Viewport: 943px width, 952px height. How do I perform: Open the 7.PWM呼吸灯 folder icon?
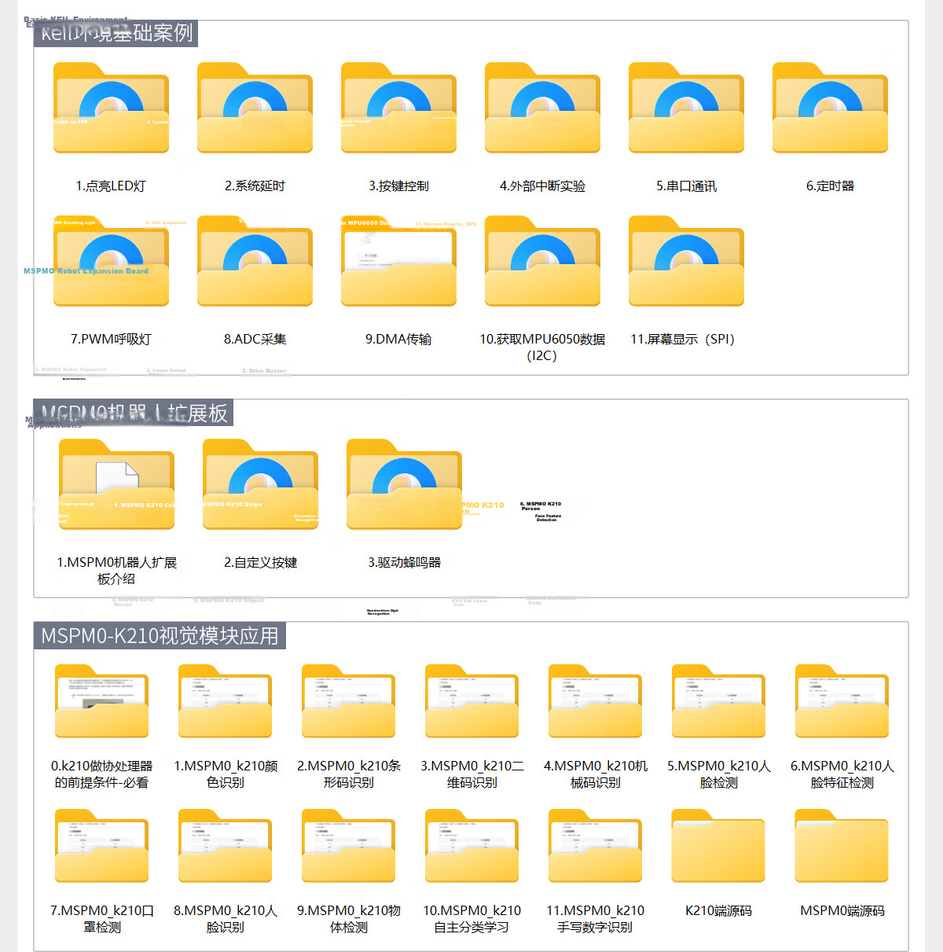(111, 262)
